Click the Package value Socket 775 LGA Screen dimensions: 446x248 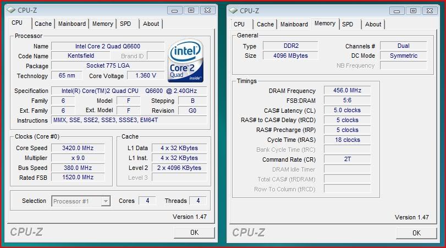click(x=108, y=65)
